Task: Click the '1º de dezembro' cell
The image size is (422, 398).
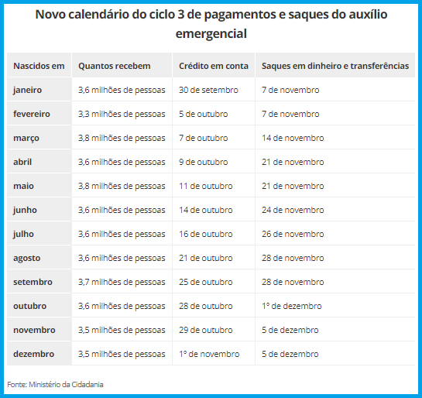Action: [x=292, y=306]
